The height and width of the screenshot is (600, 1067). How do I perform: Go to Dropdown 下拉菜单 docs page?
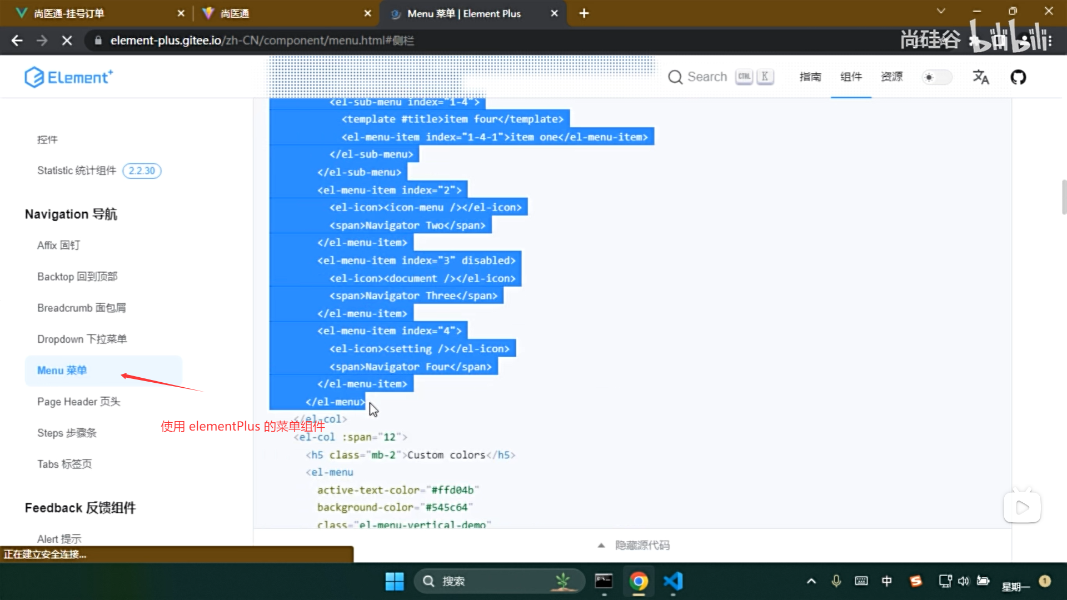(82, 339)
